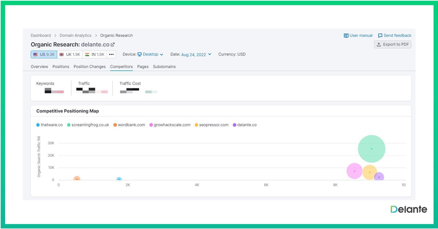Click the large green screamingfrog bubble
This screenshot has height=229, width=438.
pyautogui.click(x=372, y=149)
